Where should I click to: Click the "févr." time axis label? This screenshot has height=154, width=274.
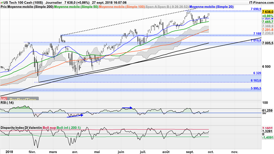click(x=32, y=152)
